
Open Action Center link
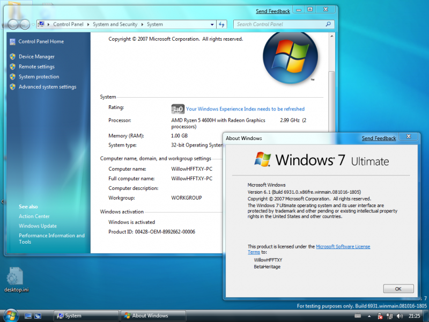[34, 216]
